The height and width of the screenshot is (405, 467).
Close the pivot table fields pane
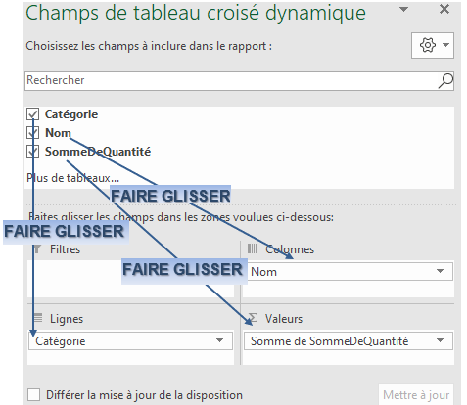pos(444,9)
